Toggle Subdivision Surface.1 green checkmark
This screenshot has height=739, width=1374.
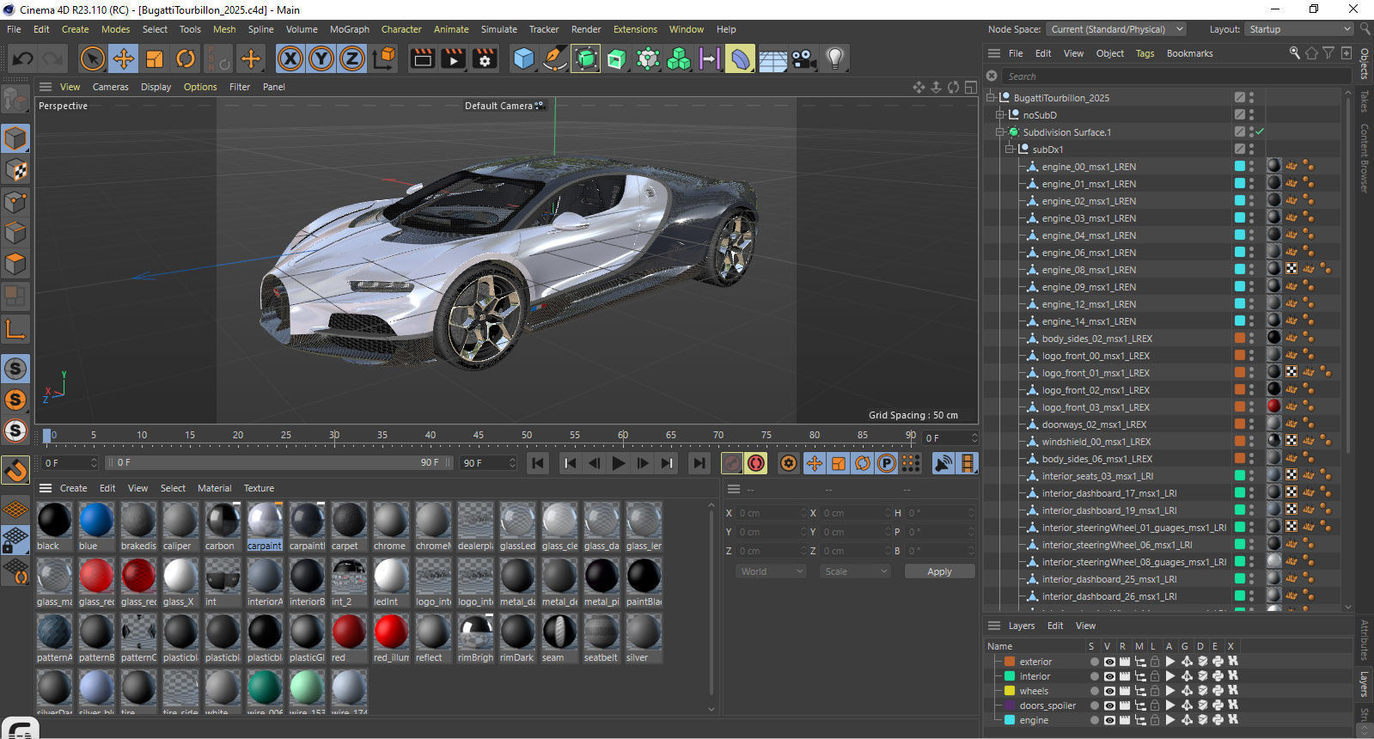pos(1260,131)
